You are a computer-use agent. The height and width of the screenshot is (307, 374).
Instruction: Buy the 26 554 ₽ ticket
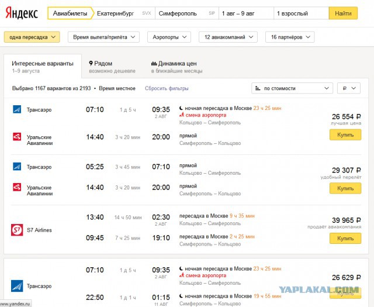click(x=345, y=135)
